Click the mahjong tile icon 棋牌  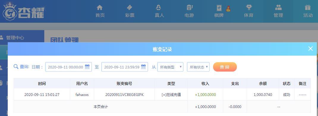(219, 8)
